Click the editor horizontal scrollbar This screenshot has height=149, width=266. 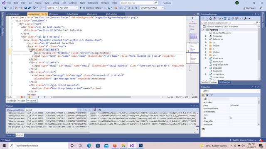tap(91, 97)
